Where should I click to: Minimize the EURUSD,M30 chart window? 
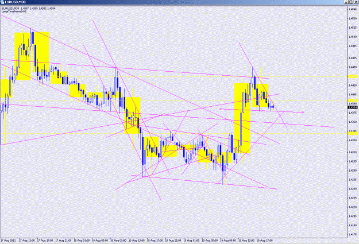(347, 2)
